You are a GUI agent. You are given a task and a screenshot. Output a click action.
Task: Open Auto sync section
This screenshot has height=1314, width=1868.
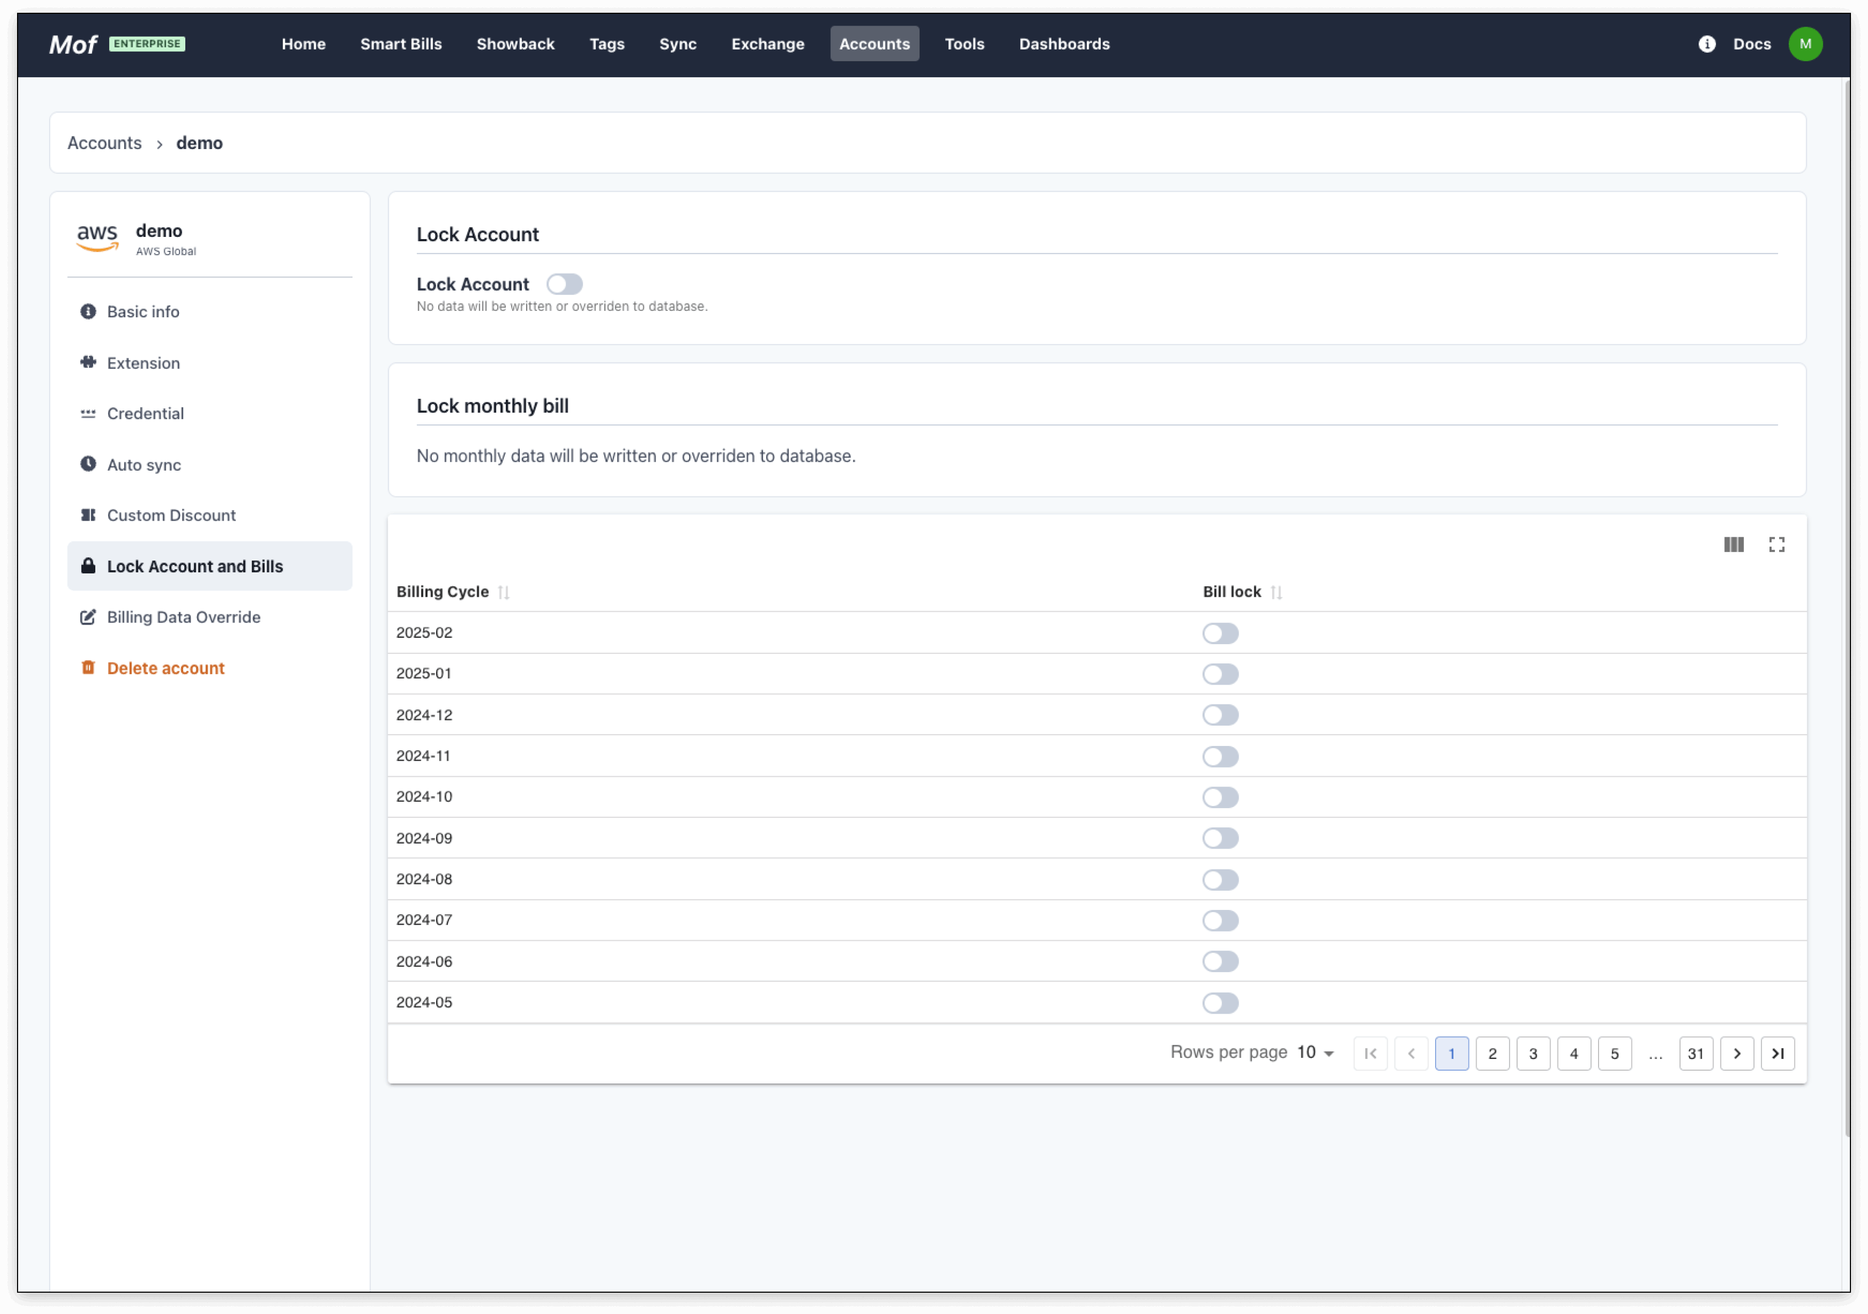pos(210,465)
